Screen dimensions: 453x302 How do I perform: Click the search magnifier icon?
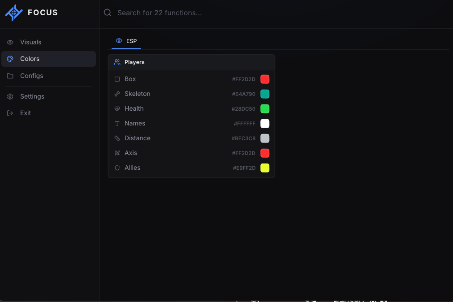(108, 13)
